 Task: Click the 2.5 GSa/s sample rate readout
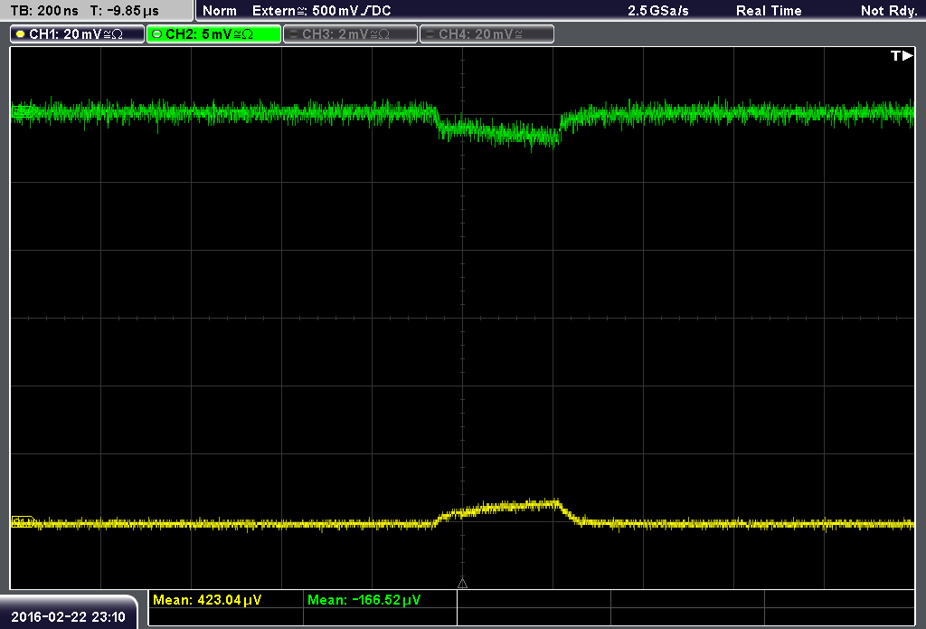658,11
